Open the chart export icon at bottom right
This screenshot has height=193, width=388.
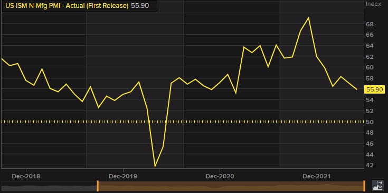(x=377, y=186)
